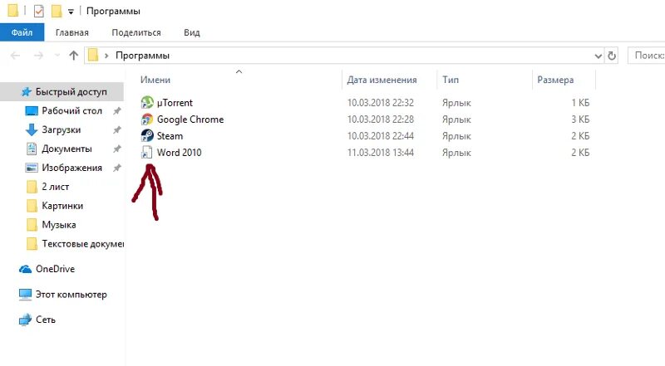Screen dimensions: 665x366
Task: Sort by the Тип column header
Action: coord(451,80)
